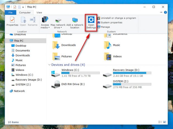Close the This PC window
173x129 pixels.
(163, 7)
